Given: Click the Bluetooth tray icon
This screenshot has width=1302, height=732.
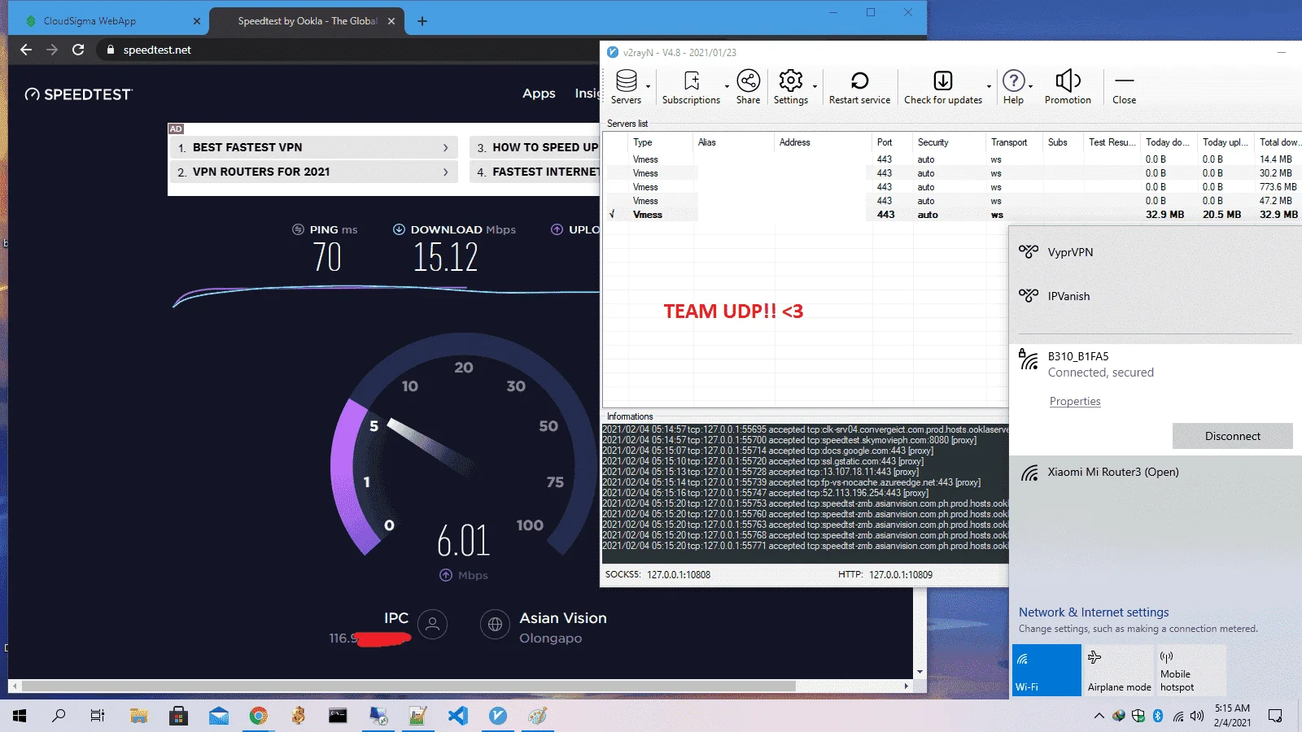Looking at the screenshot, I should click(1158, 716).
